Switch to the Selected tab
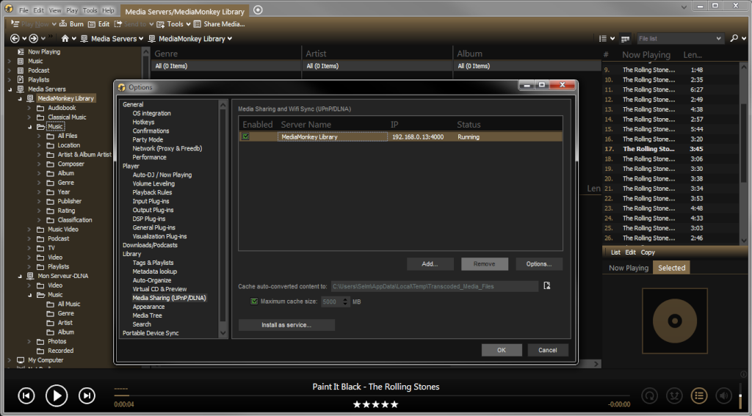This screenshot has height=416, width=752. [x=671, y=268]
